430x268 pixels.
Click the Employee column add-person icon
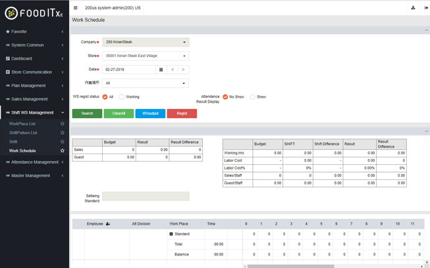(x=107, y=224)
